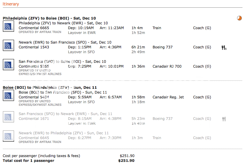Click the Canadair Reg. Jet aircraft label
Screen dimensions: 246x167
click(168, 97)
